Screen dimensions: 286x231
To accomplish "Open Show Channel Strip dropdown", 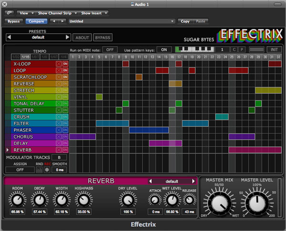I will coord(57,13).
